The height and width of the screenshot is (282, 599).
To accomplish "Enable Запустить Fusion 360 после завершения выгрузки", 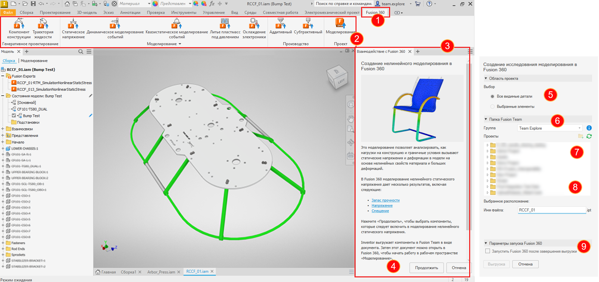I will (x=488, y=251).
